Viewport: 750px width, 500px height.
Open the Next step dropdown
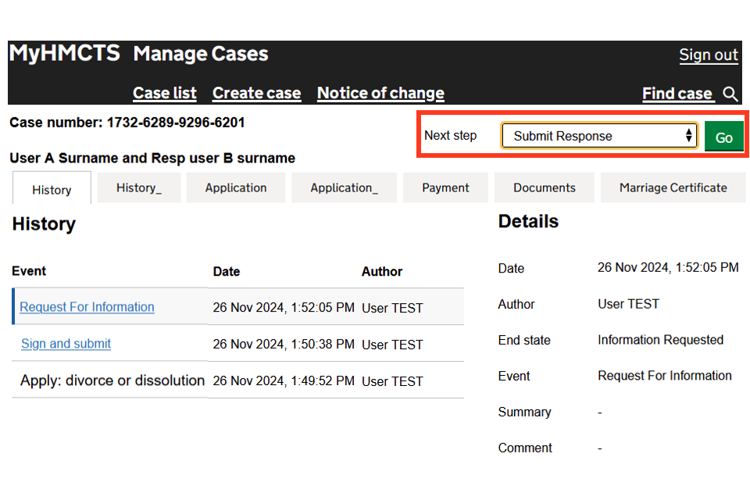[599, 136]
